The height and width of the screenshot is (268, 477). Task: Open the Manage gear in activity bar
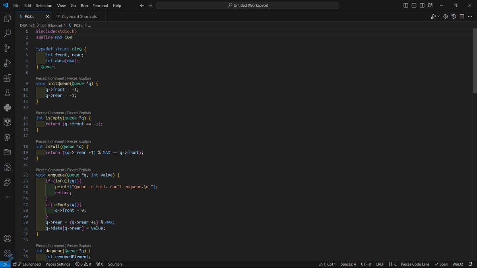(7, 253)
